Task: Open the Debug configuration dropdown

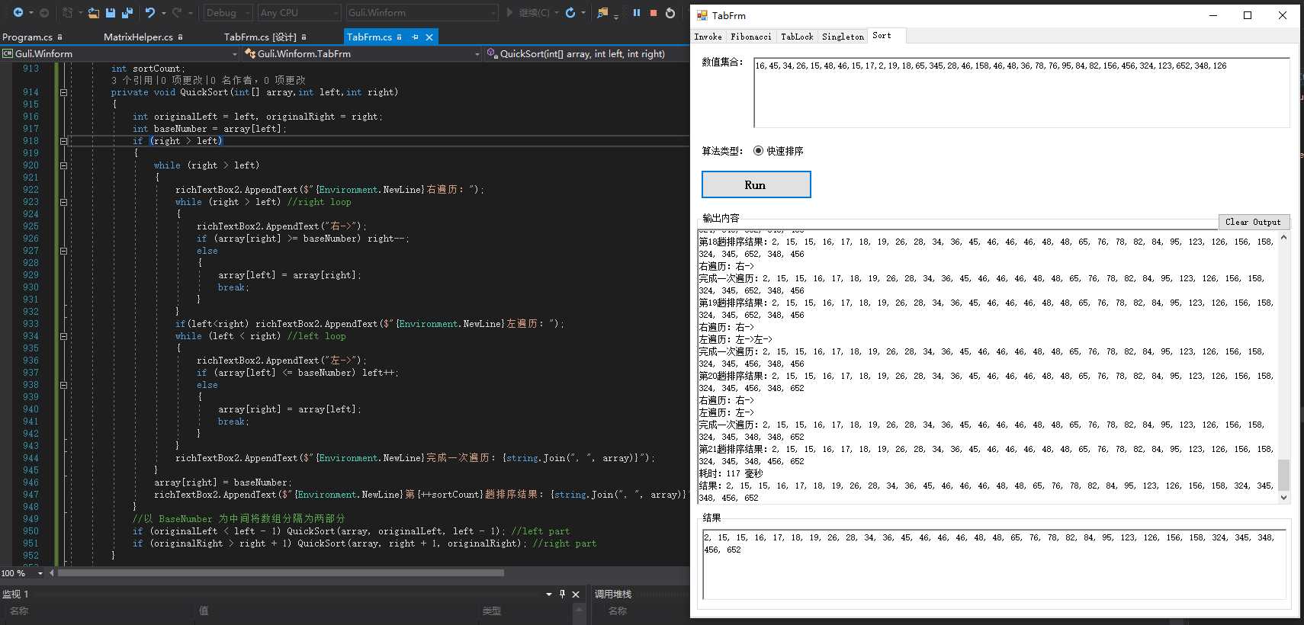Action: coord(227,13)
